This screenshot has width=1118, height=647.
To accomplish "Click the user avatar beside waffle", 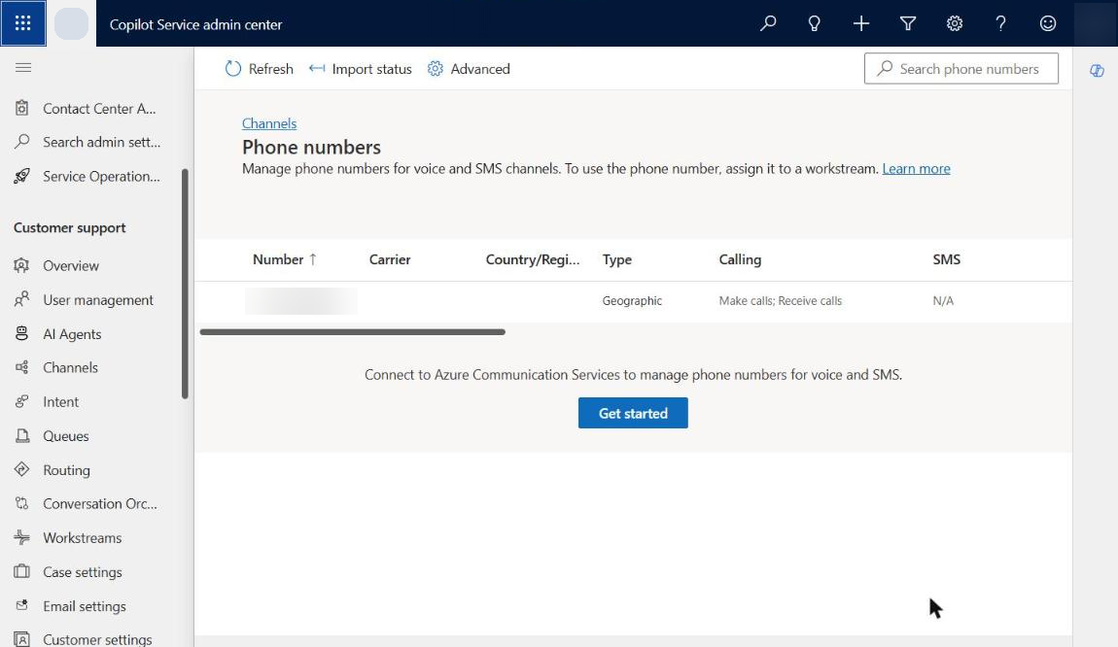I will (x=71, y=23).
